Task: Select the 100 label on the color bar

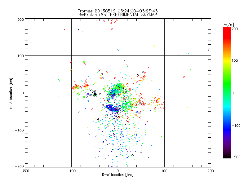Action: pyautogui.click(x=235, y=60)
